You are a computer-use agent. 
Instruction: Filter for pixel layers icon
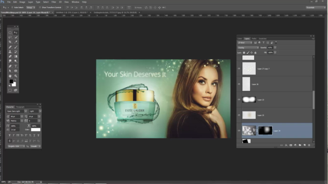click(x=255, y=42)
